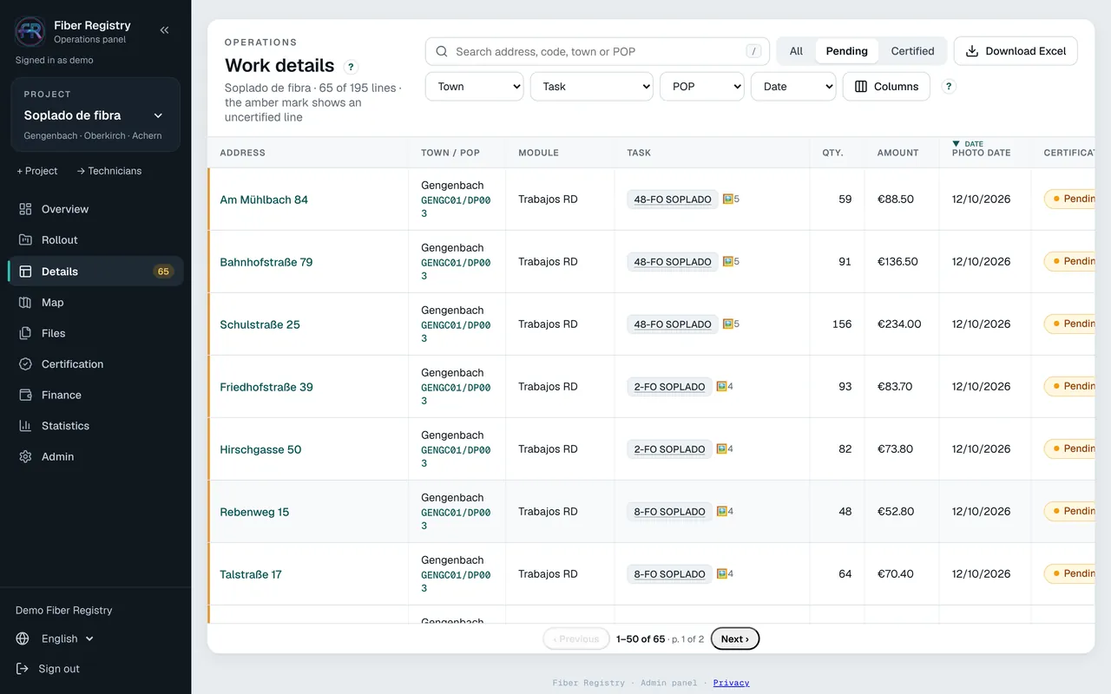Open the Files section
This screenshot has width=1111, height=694.
pyautogui.click(x=95, y=333)
